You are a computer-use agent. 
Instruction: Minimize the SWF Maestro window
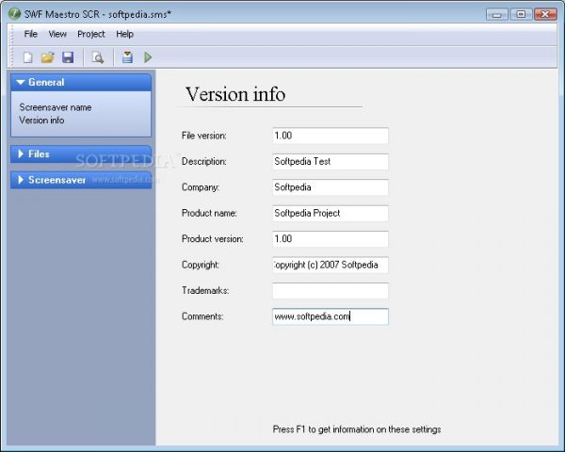tap(496, 14)
